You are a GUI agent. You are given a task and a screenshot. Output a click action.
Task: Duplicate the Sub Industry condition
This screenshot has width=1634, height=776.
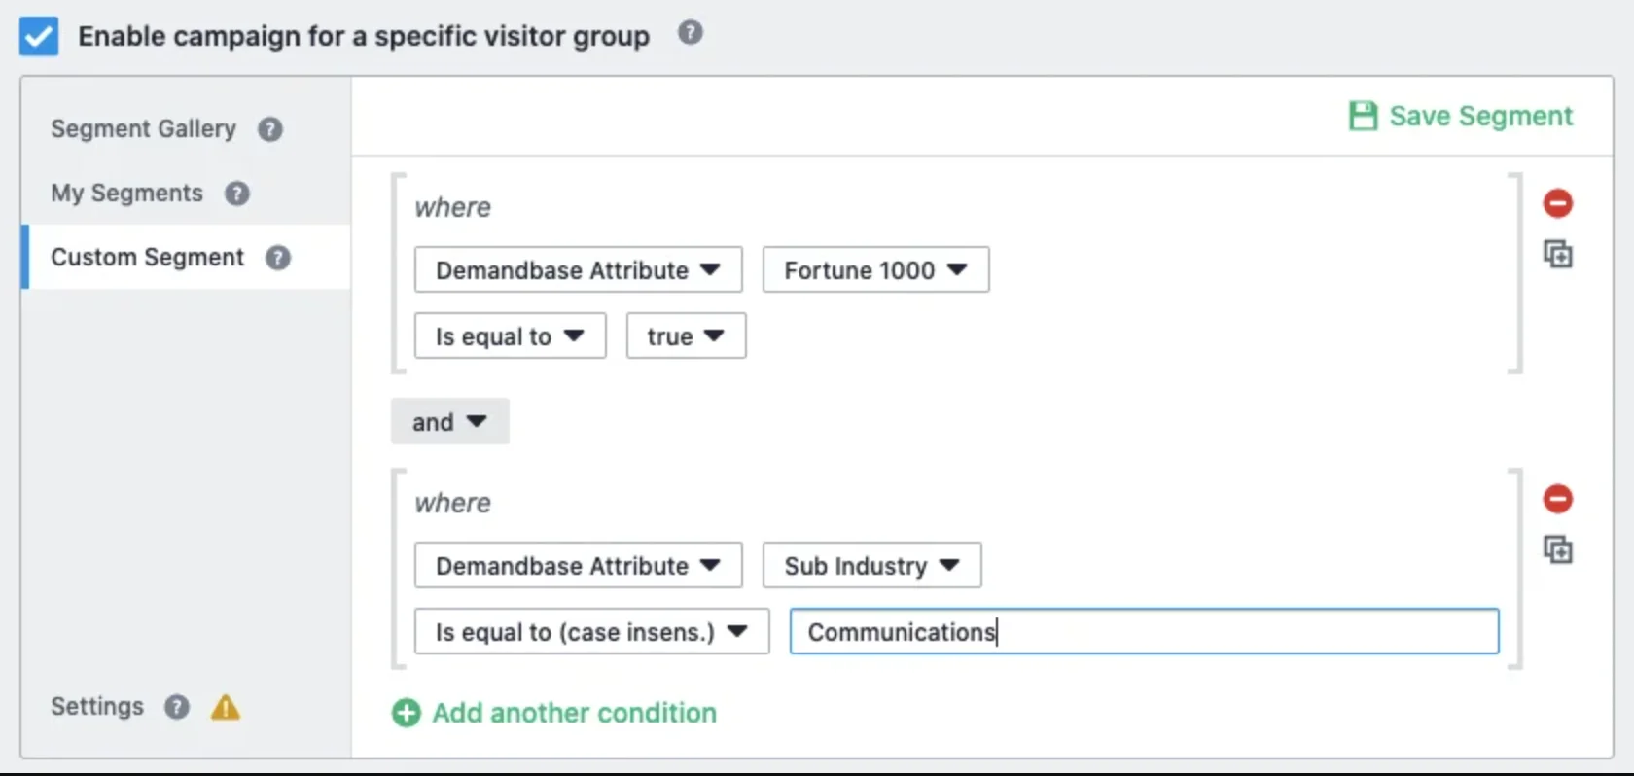(1557, 550)
